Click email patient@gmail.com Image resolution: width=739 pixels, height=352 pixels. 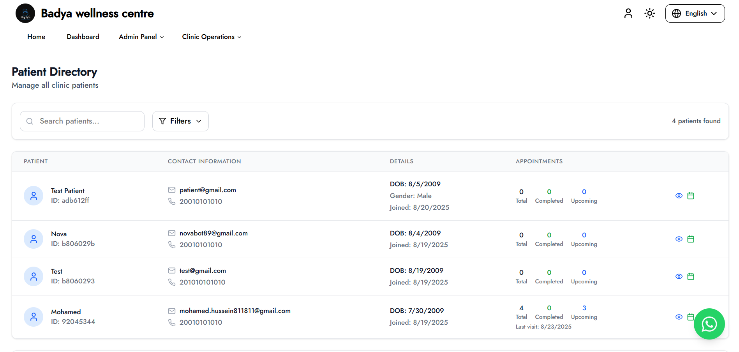tap(208, 190)
